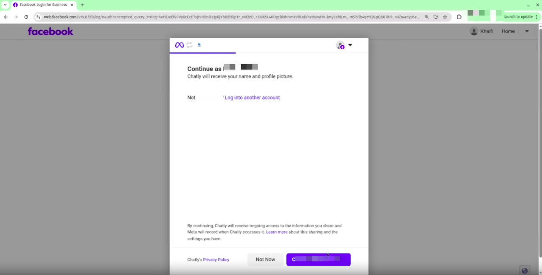Open Chatly's Privacy Policy link
Screen dimensions: 542x275
(216, 260)
